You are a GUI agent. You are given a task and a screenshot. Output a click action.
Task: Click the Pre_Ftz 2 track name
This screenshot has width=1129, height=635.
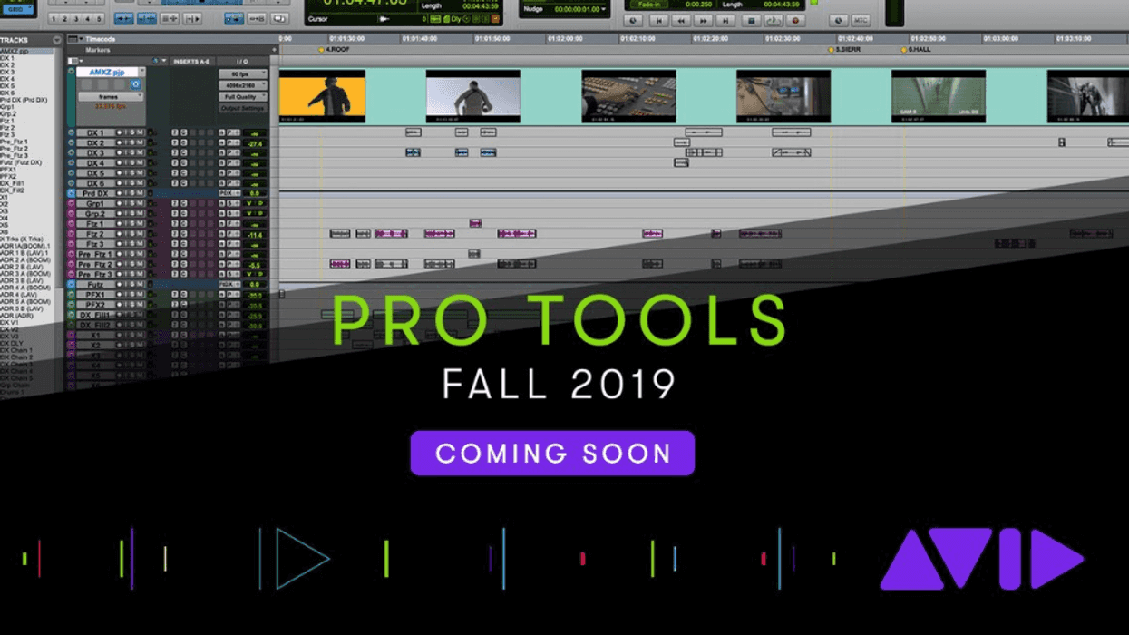pyautogui.click(x=95, y=265)
